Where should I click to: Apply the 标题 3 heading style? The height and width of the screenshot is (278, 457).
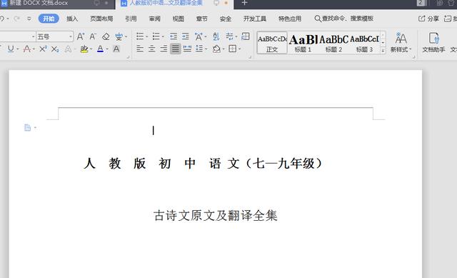pyautogui.click(x=365, y=43)
